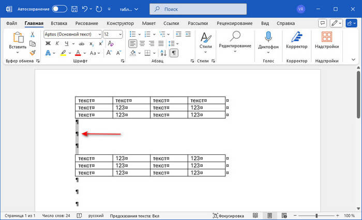The width and height of the screenshot is (362, 220).
Task: Click the Format Painter brush icon
Action: click(32, 53)
